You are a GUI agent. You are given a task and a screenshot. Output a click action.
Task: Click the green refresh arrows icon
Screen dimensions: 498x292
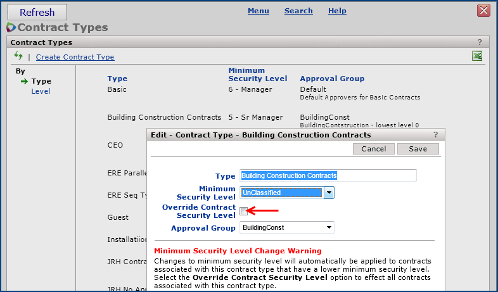click(18, 56)
